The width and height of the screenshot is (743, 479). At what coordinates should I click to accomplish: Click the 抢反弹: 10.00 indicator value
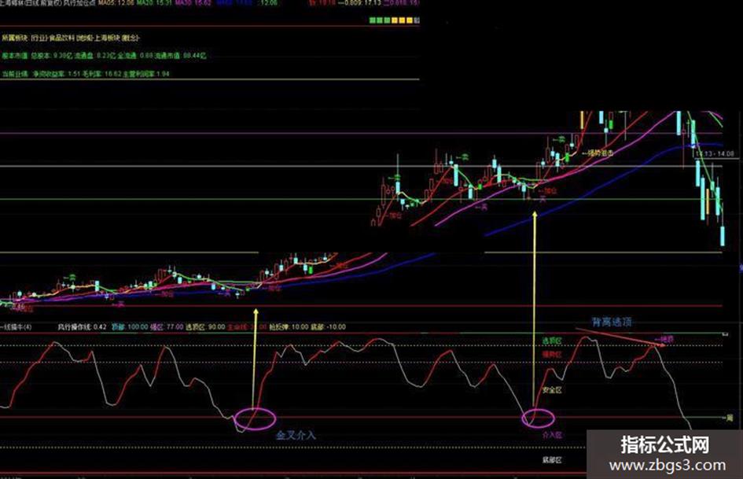coord(288,326)
